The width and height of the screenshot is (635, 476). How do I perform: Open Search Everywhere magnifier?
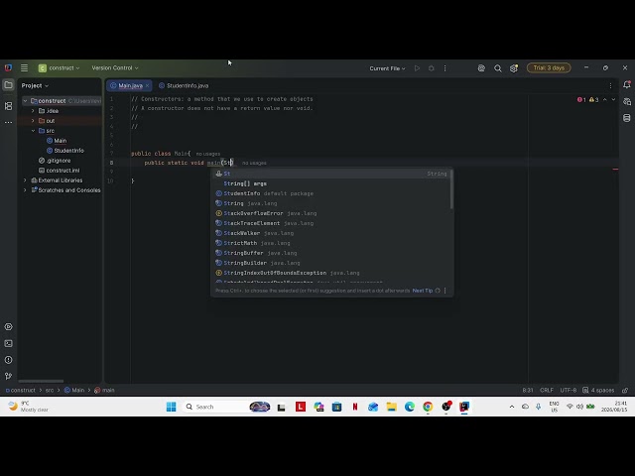click(498, 68)
